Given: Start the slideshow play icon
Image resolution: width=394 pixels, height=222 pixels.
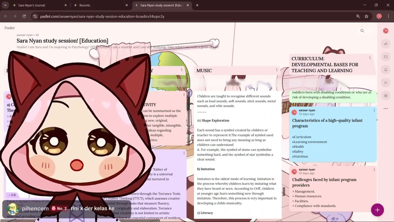Looking at the screenshot, I should point(386,83).
